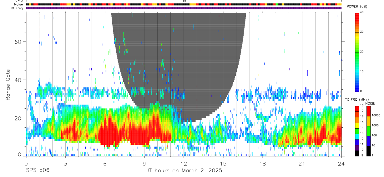
Task: Select the green 13-14 MHz TX FRQ swatch
Action: click(x=357, y=131)
